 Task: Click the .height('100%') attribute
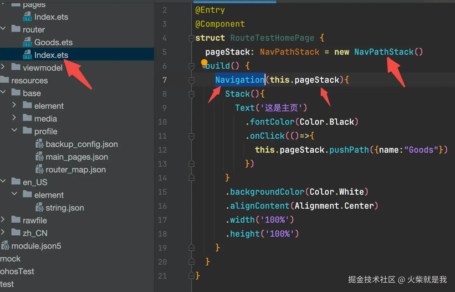coord(262,234)
